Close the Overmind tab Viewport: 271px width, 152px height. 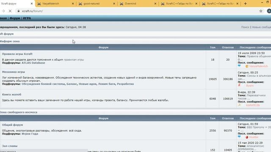(155, 4)
